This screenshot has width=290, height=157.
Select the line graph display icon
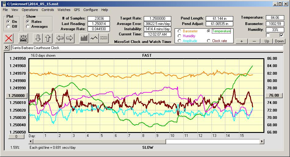(94, 38)
